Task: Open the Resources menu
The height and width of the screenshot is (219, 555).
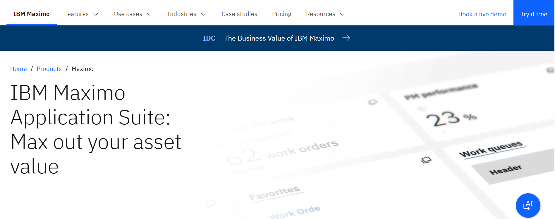Action: coord(325,14)
